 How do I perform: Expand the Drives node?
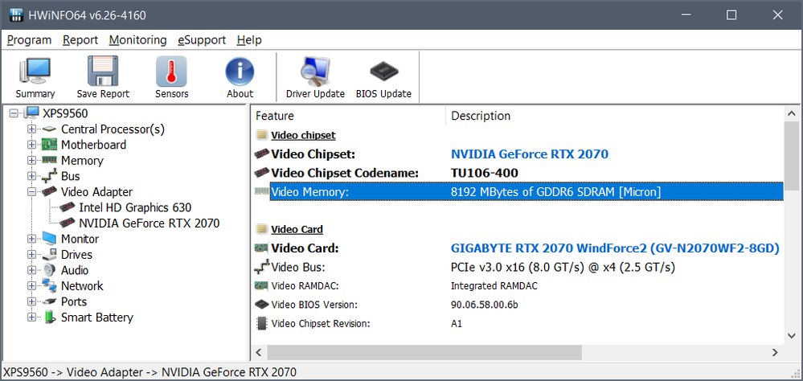point(32,255)
